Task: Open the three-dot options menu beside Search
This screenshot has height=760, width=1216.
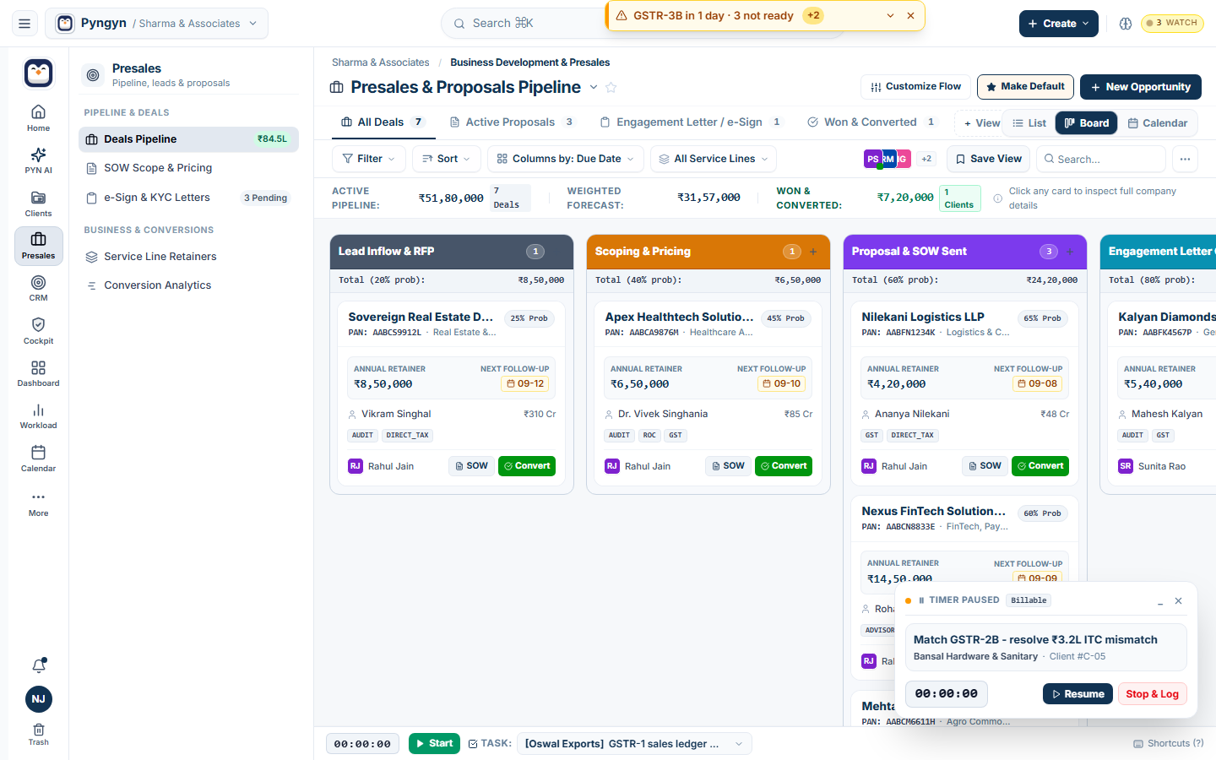Action: 1185,159
